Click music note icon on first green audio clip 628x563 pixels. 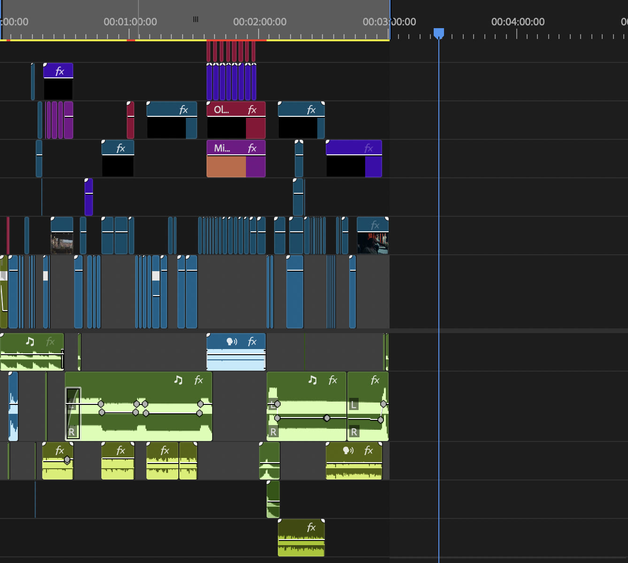click(30, 342)
